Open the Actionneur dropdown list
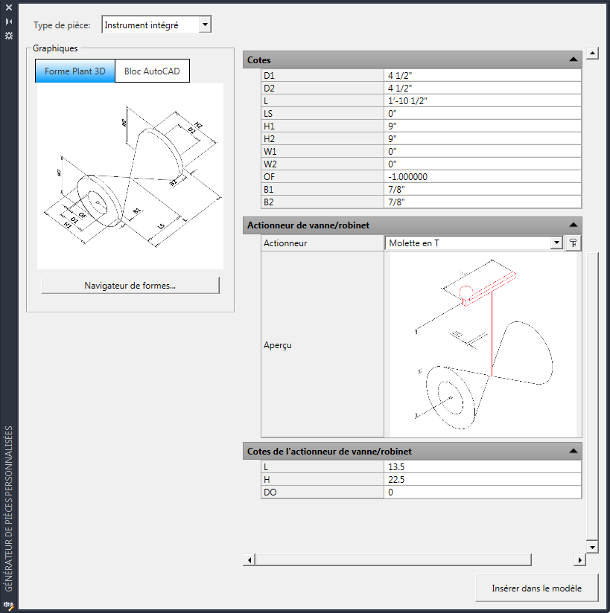Viewport: 610px width, 613px height. [556, 243]
